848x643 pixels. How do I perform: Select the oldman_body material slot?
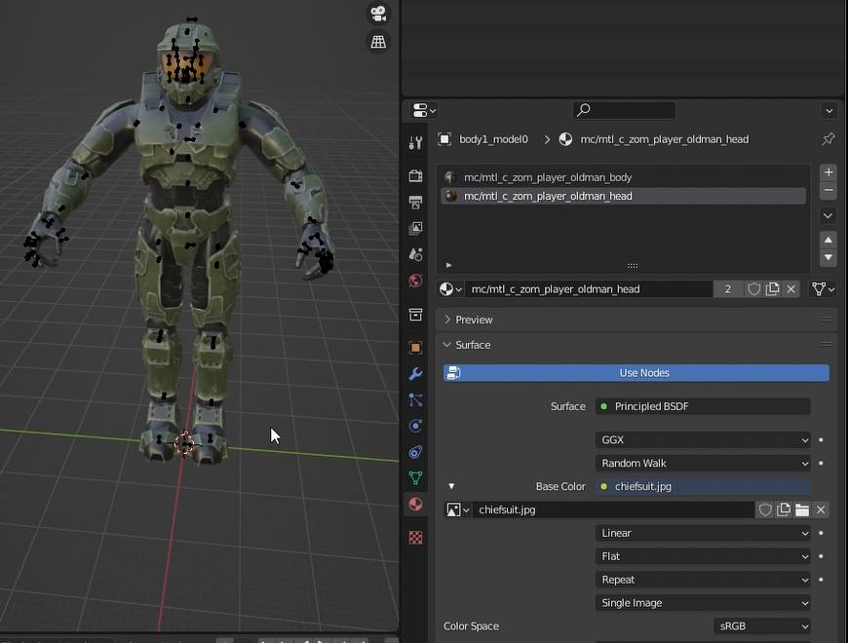[548, 177]
